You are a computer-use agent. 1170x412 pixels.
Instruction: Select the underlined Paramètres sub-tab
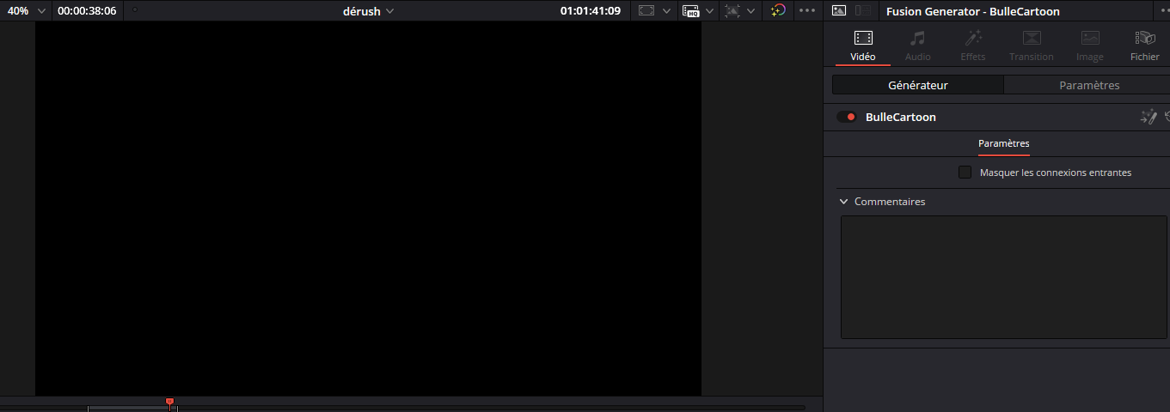tap(1004, 143)
